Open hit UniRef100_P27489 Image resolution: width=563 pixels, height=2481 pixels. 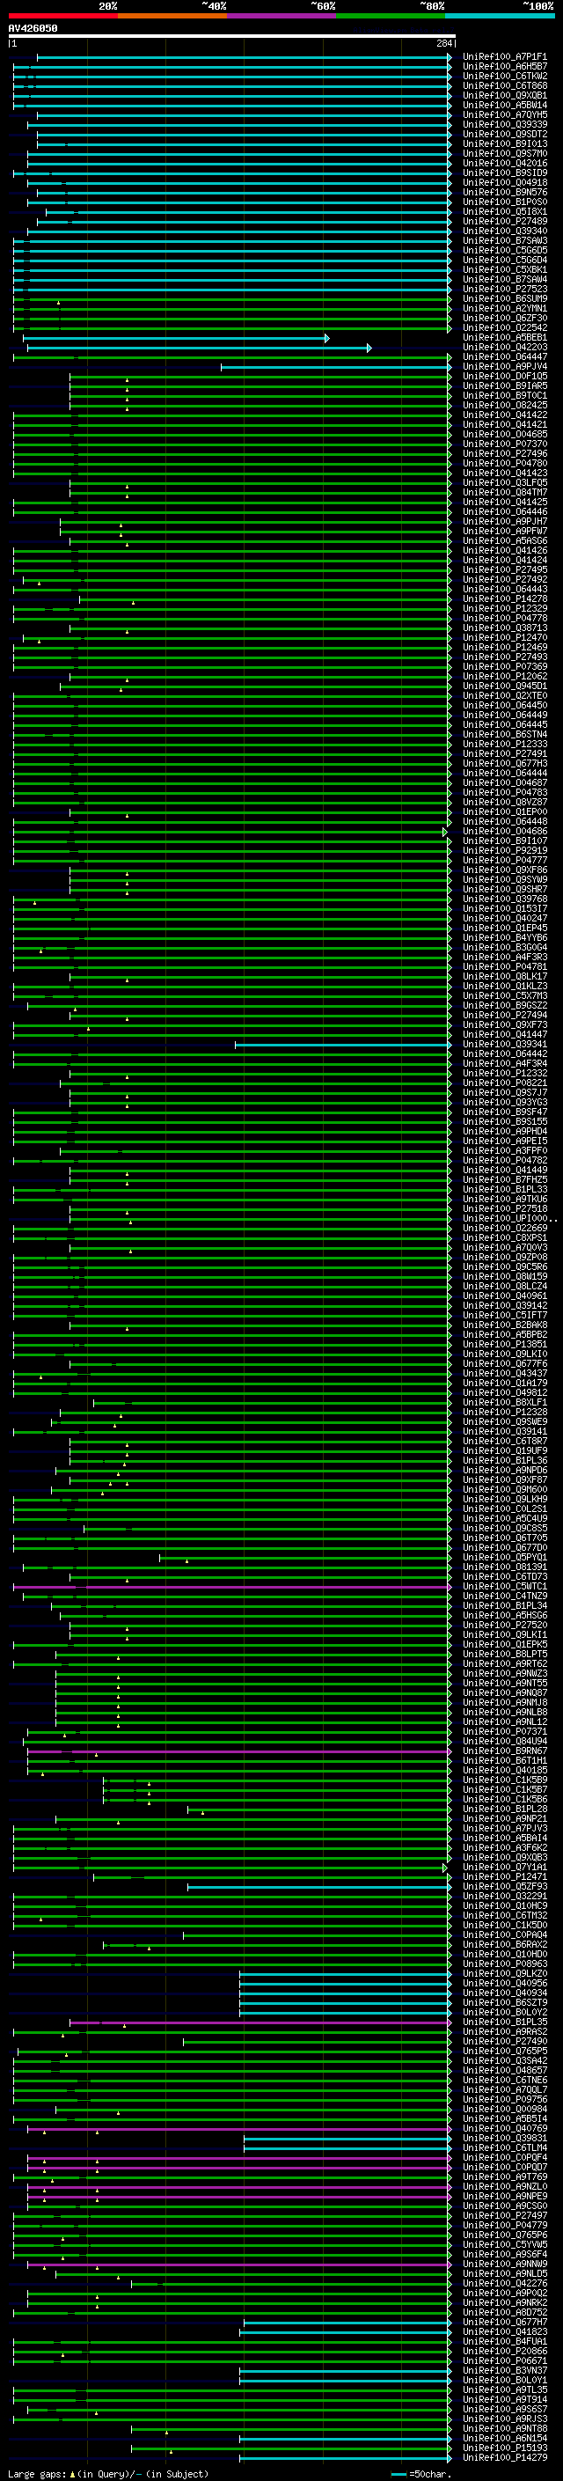pyautogui.click(x=504, y=222)
